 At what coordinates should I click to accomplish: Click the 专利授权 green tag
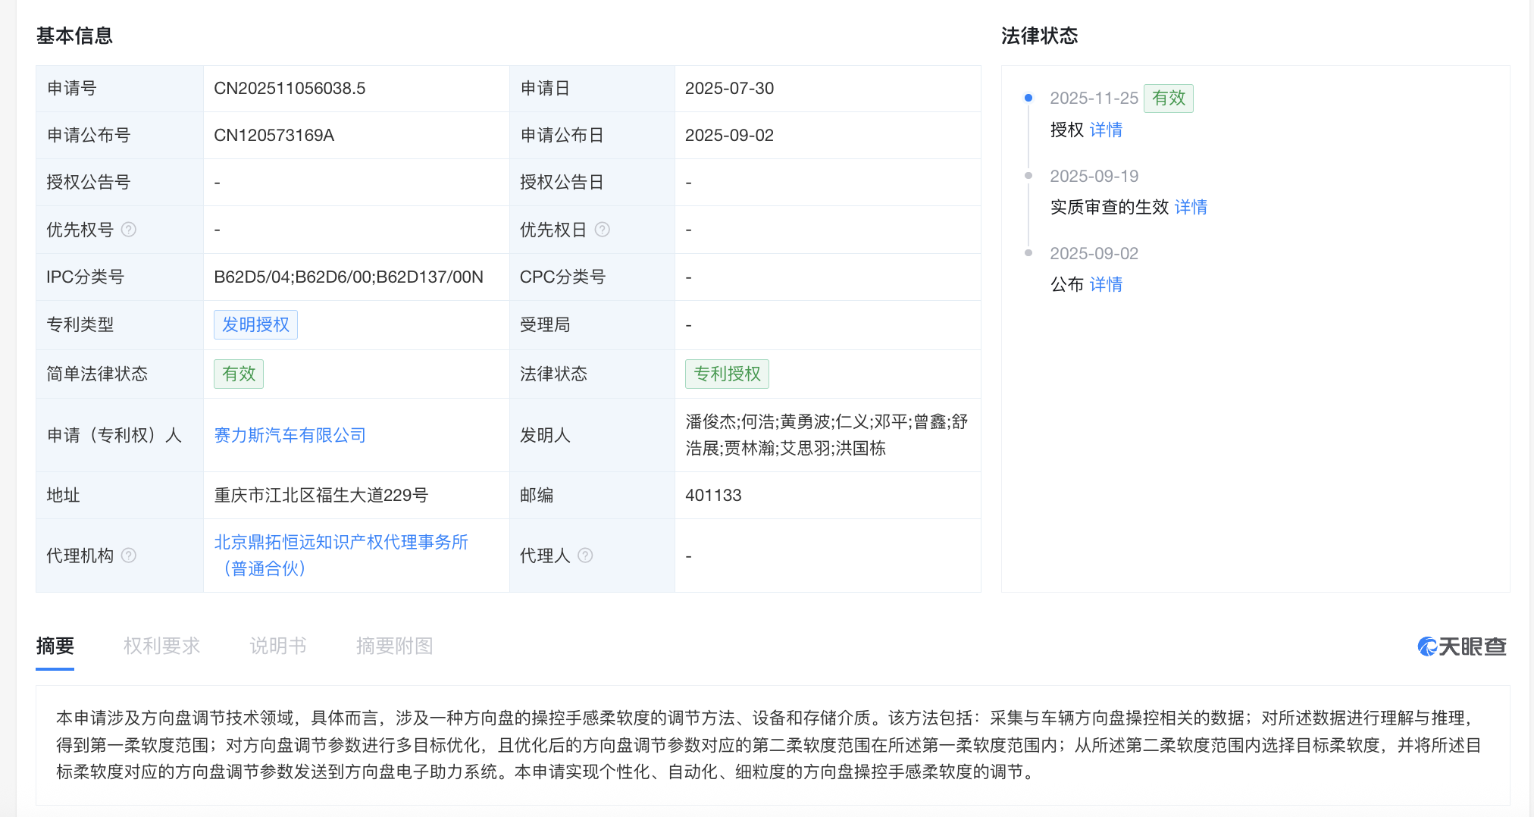(x=727, y=374)
